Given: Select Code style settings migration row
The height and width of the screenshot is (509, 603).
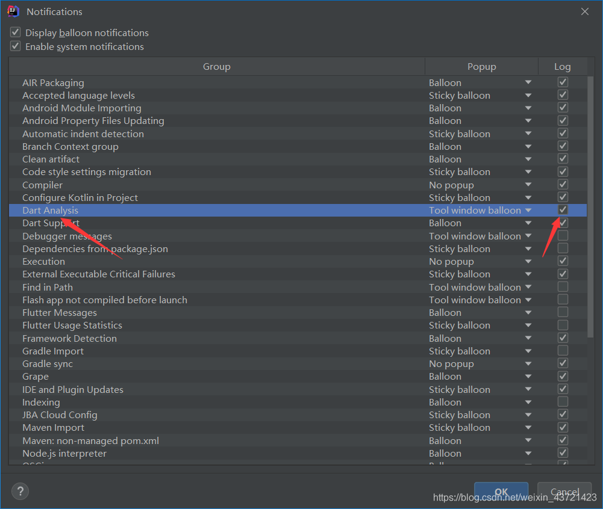Looking at the screenshot, I should (x=298, y=171).
